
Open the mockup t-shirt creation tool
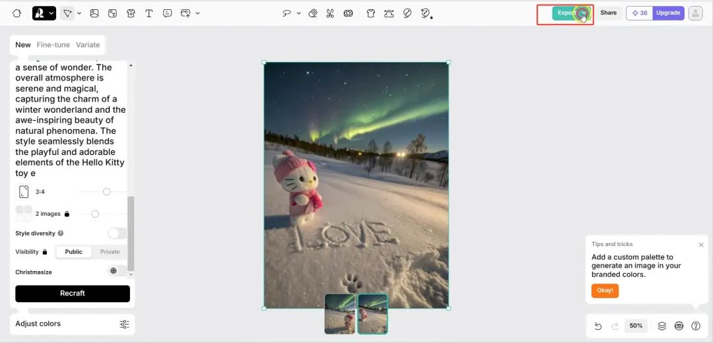131,13
